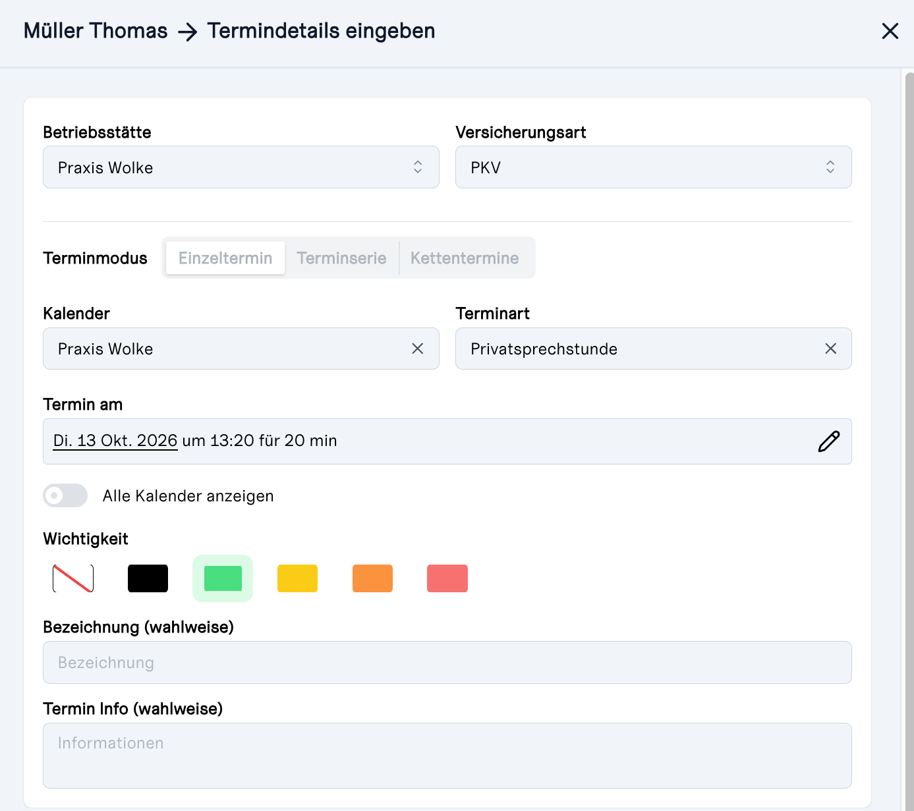Toggle Alle Kalender anzeigen switch
This screenshot has height=811, width=914.
tap(65, 495)
